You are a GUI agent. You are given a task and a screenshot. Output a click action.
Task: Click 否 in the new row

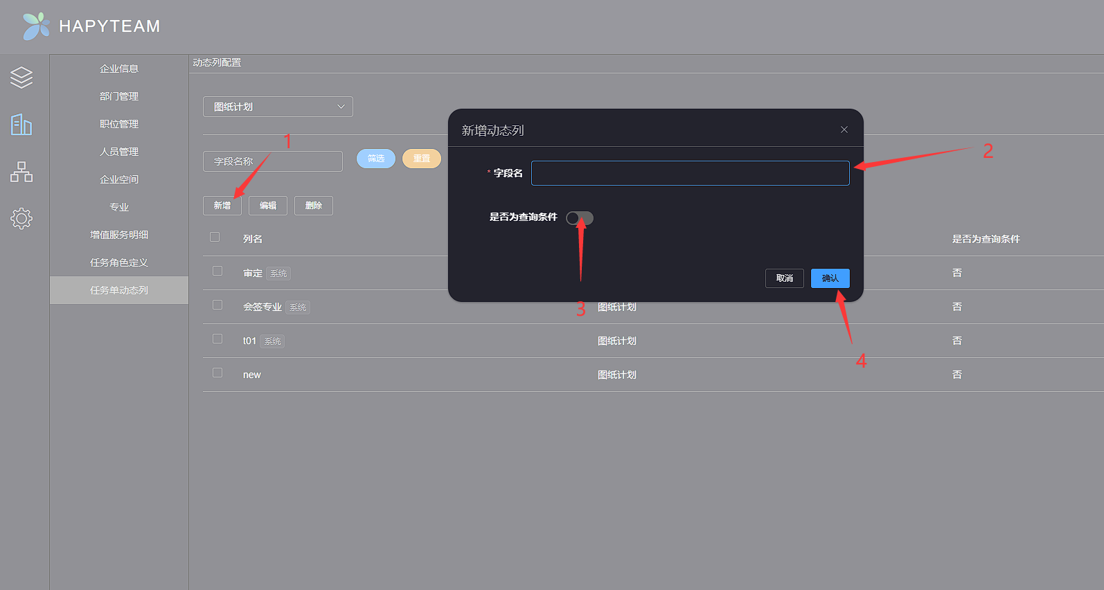[957, 375]
